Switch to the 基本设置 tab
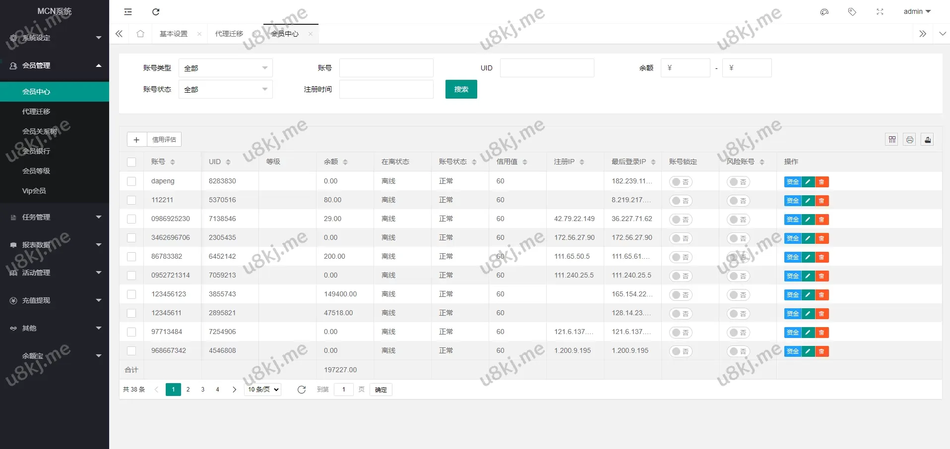Screen dimensions: 950x449 (174, 34)
